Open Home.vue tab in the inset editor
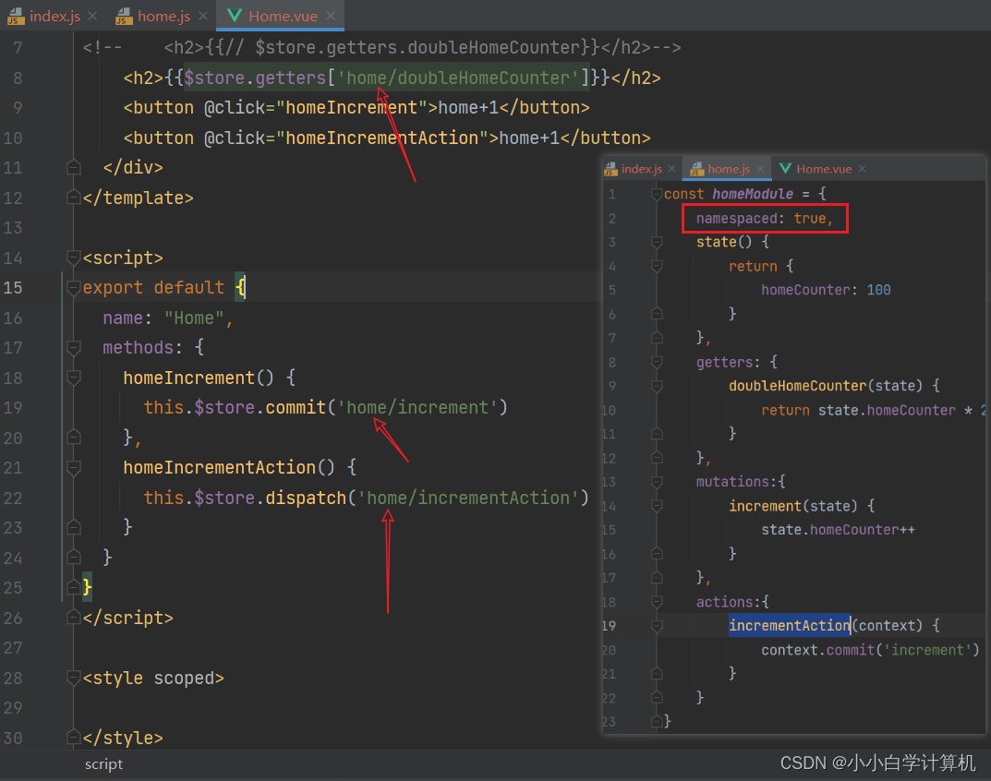 824,169
